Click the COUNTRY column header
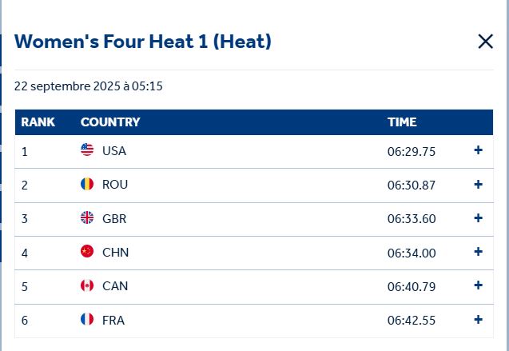Viewport: 509px width, 351px height. point(110,122)
